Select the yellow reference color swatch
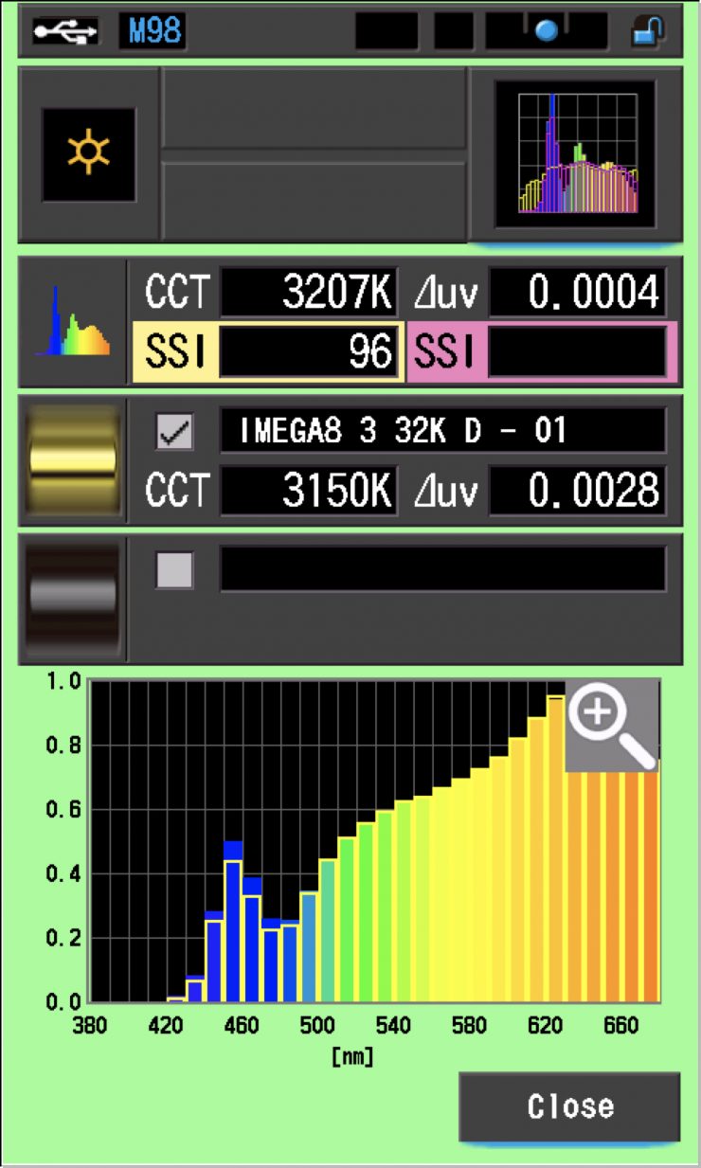 [74, 460]
